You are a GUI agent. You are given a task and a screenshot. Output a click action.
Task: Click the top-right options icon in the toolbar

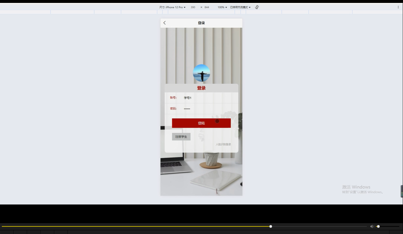tap(398, 7)
